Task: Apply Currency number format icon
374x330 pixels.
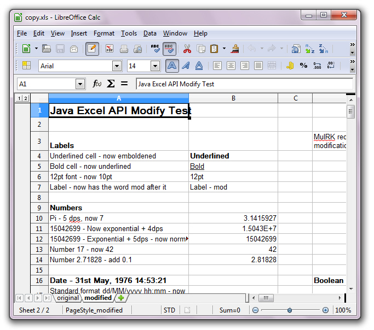Action: (290, 66)
